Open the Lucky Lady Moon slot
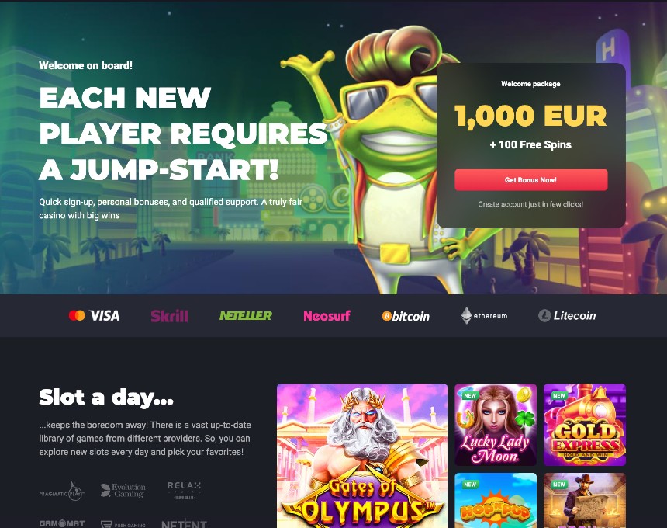Screen dimensions: 667x528 [x=496, y=425]
